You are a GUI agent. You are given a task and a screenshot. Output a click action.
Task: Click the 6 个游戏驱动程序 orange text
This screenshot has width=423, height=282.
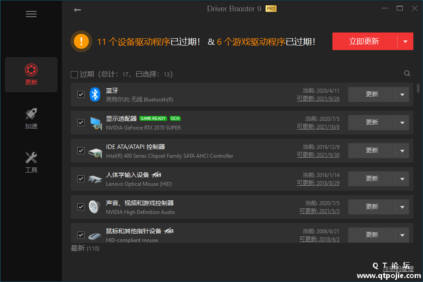pyautogui.click(x=251, y=42)
